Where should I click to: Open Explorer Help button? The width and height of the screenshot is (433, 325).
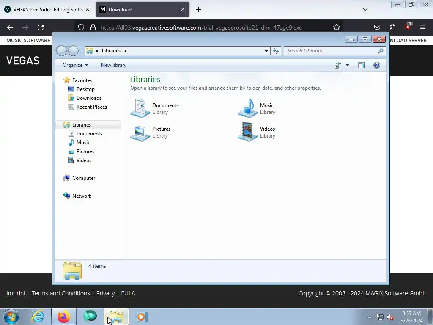(x=376, y=65)
